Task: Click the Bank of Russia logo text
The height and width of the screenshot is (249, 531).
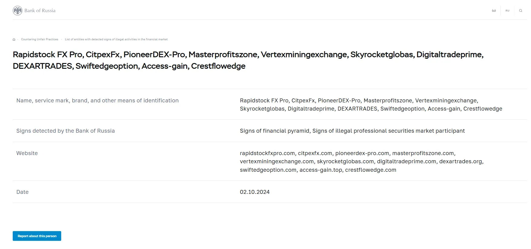Action: tap(40, 11)
